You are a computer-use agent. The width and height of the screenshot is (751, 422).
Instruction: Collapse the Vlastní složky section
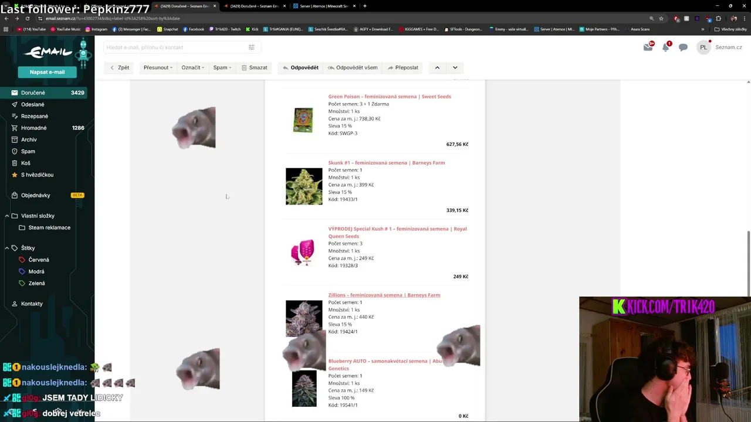(x=7, y=216)
